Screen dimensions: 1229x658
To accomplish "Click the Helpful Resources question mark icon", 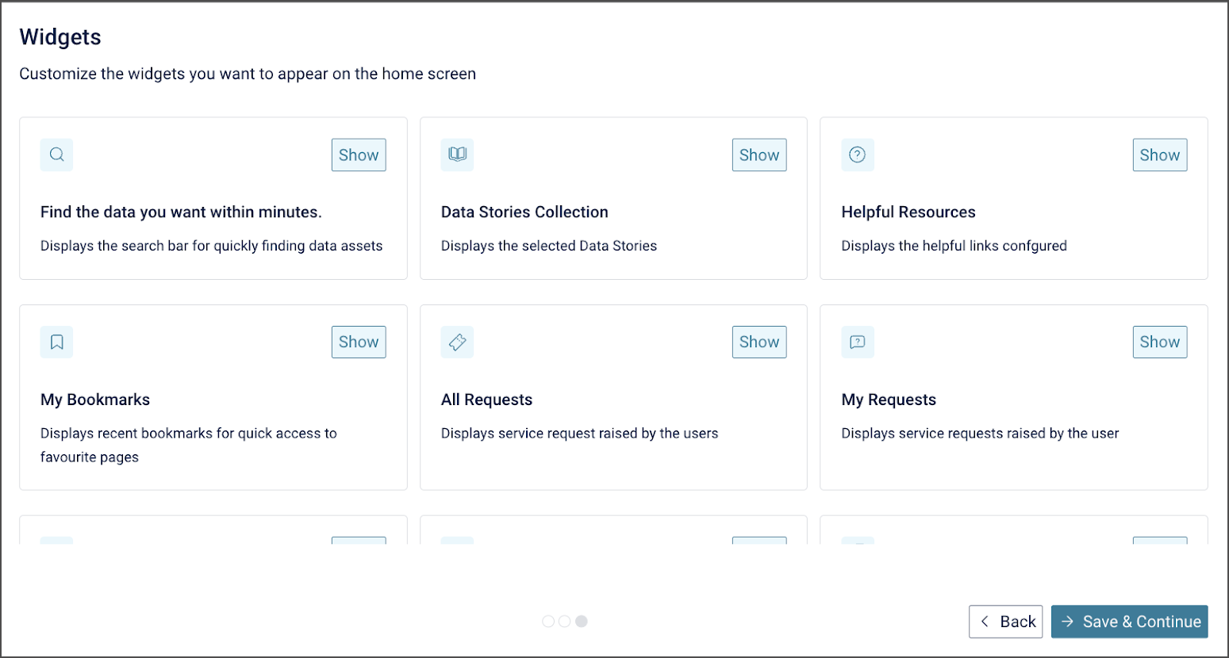I will [858, 155].
